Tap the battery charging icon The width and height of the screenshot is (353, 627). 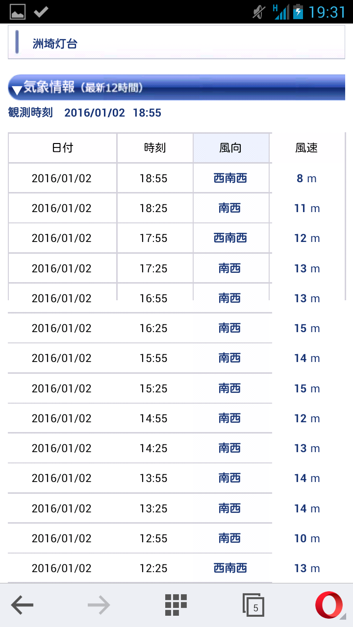tap(298, 12)
